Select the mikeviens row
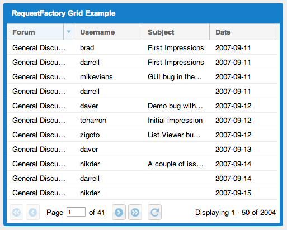Screen dimensions: 287x230 pos(142,76)
